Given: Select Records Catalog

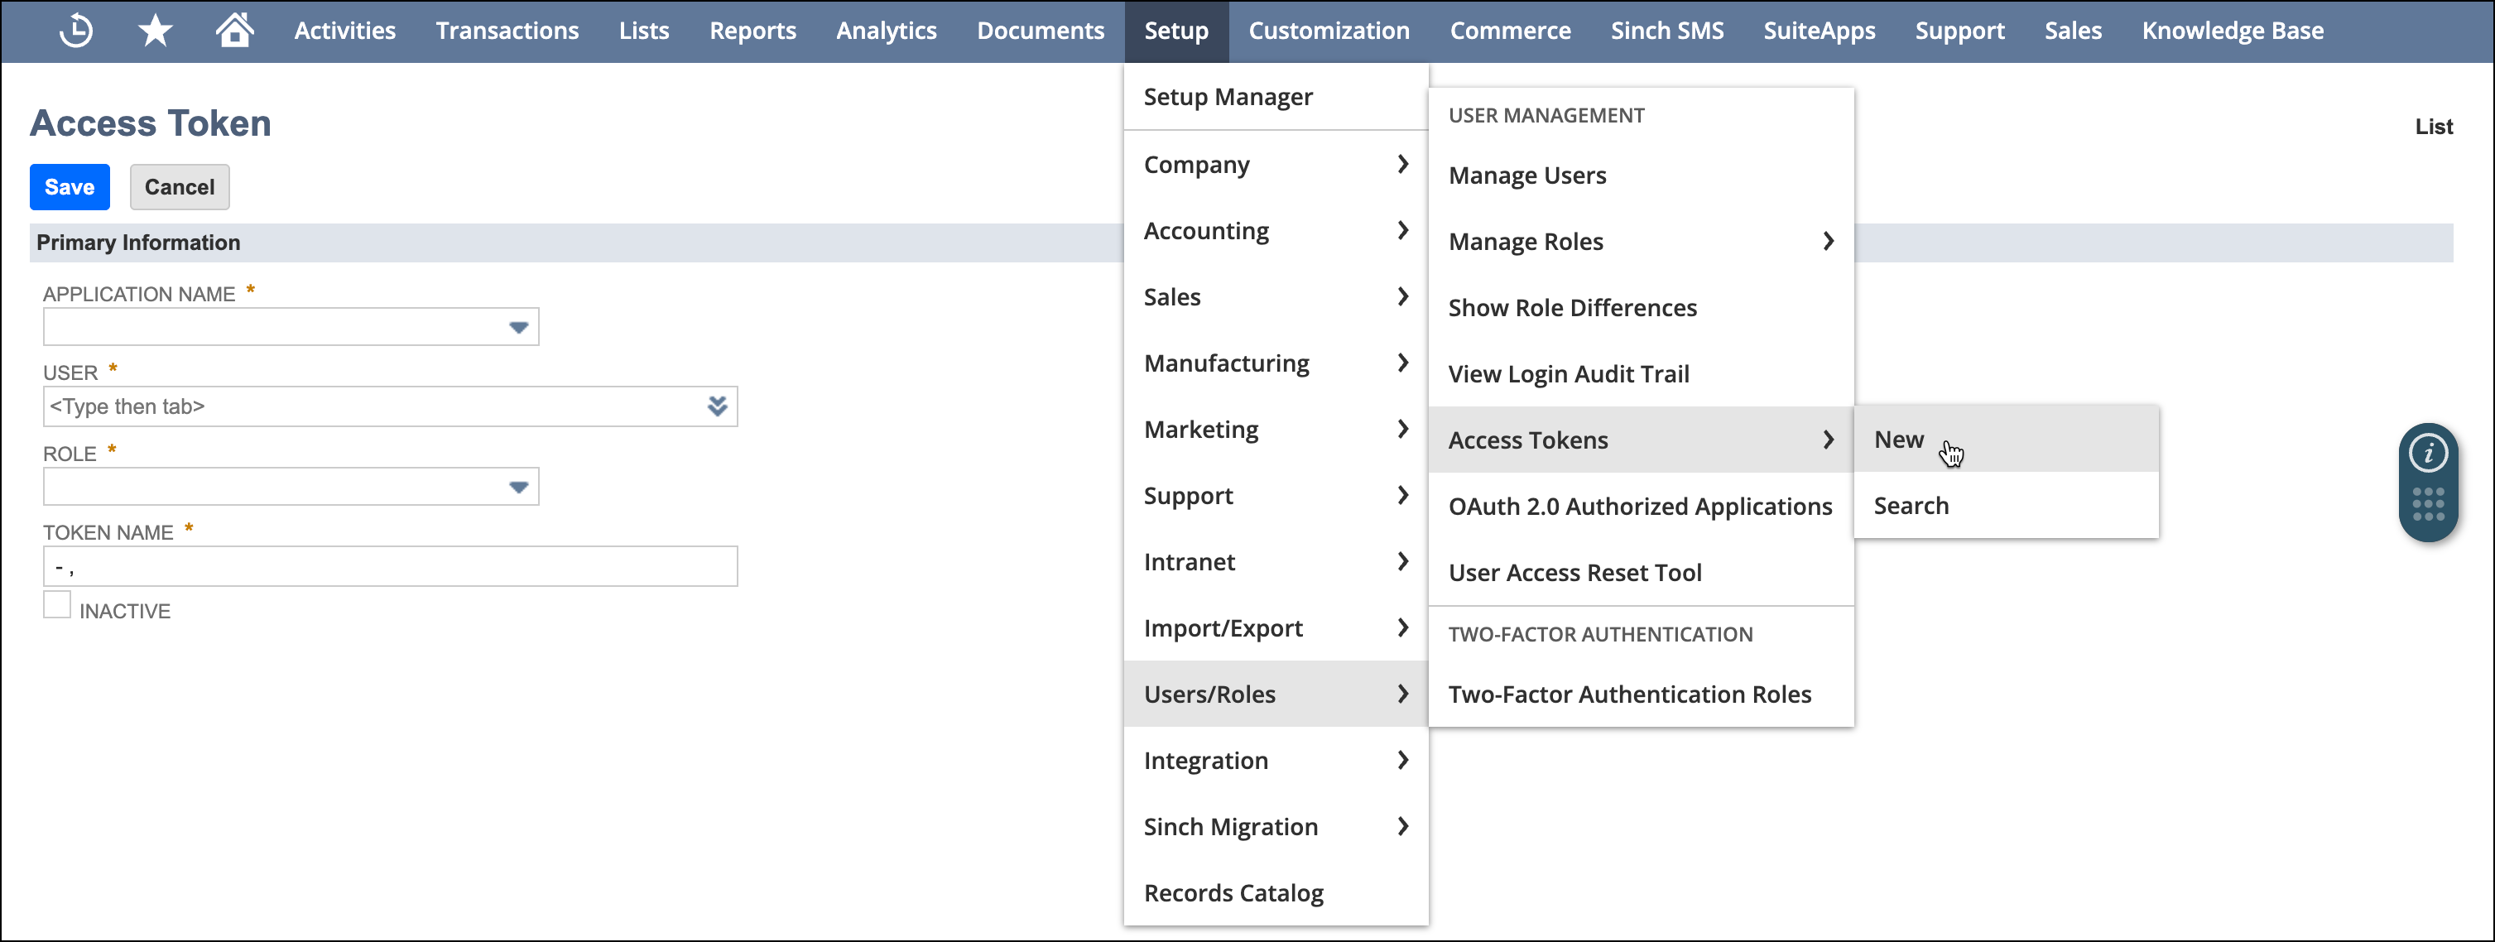Looking at the screenshot, I should pos(1275,892).
